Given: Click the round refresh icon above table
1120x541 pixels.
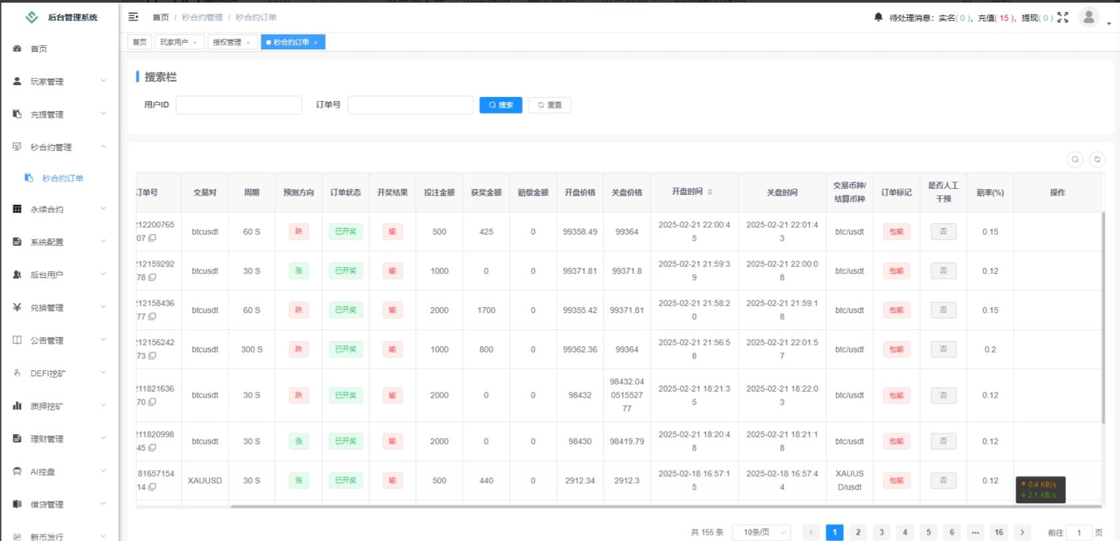Looking at the screenshot, I should click(1097, 160).
